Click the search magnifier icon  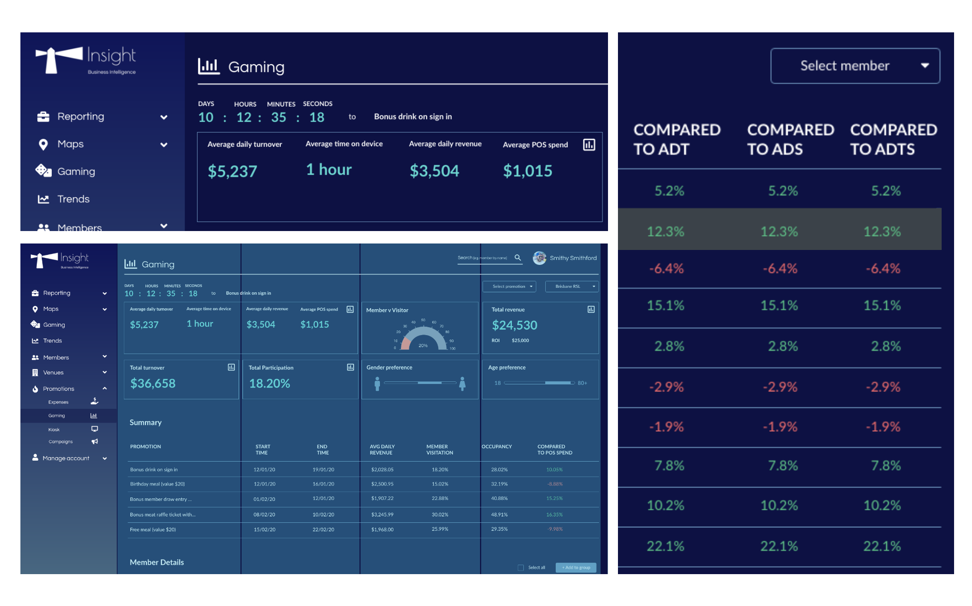click(x=518, y=257)
